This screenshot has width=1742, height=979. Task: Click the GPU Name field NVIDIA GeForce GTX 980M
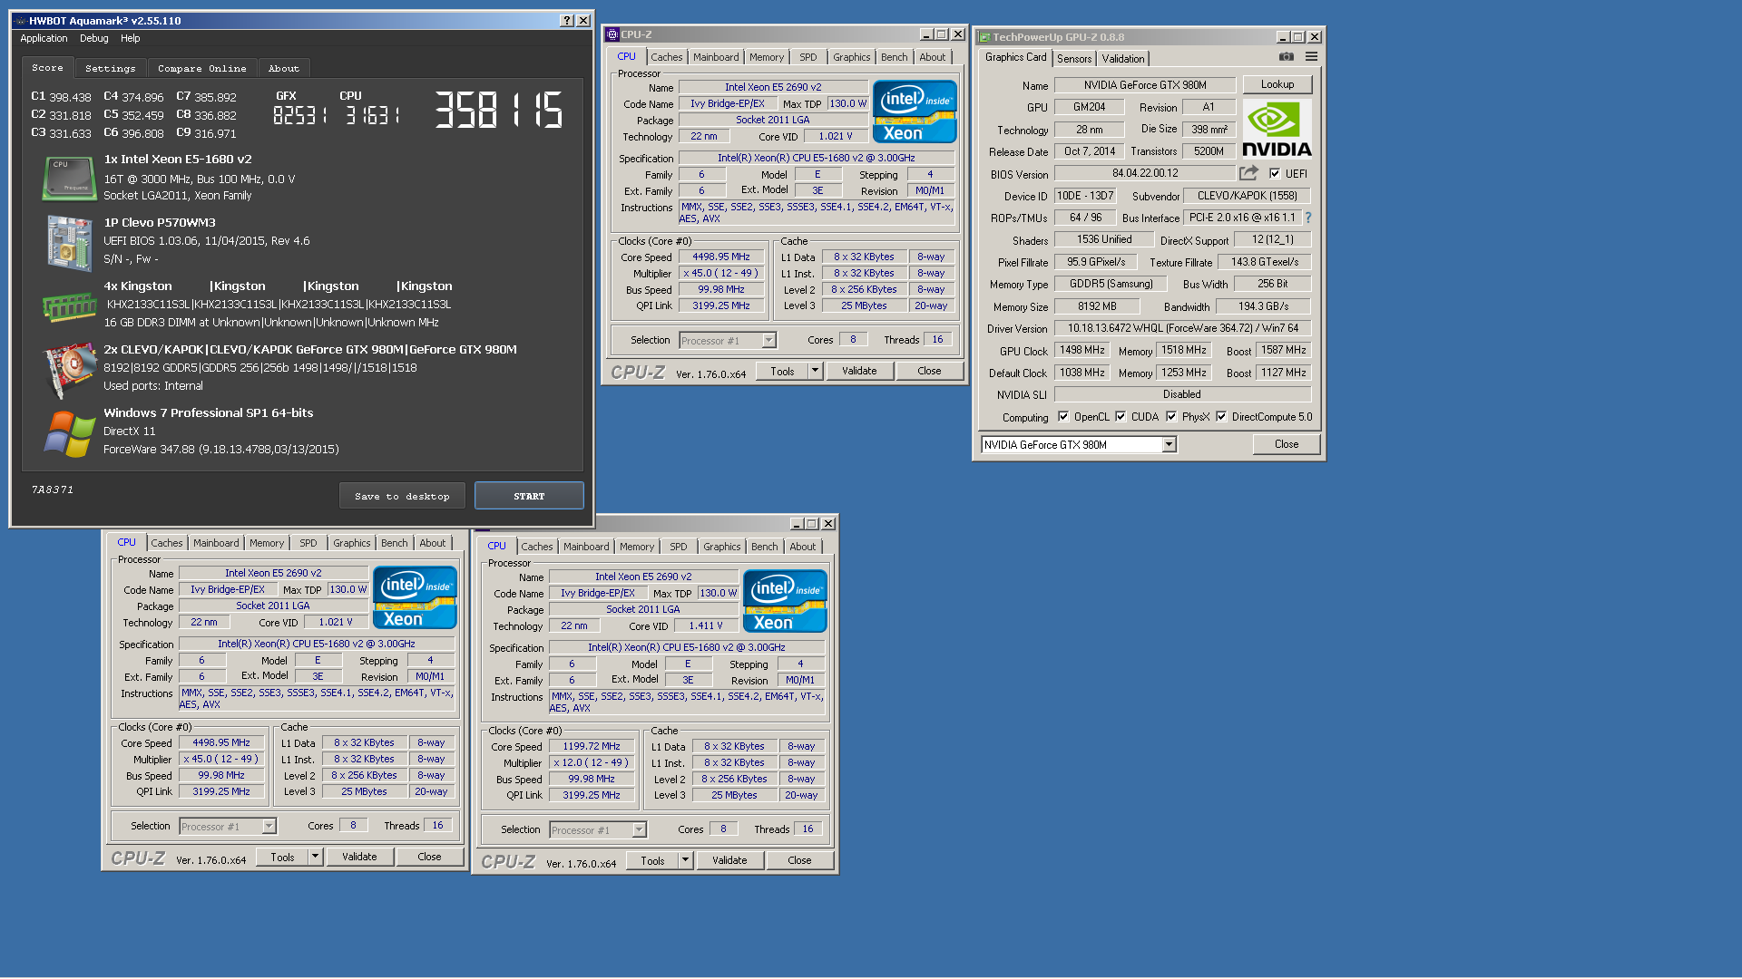click(x=1145, y=85)
